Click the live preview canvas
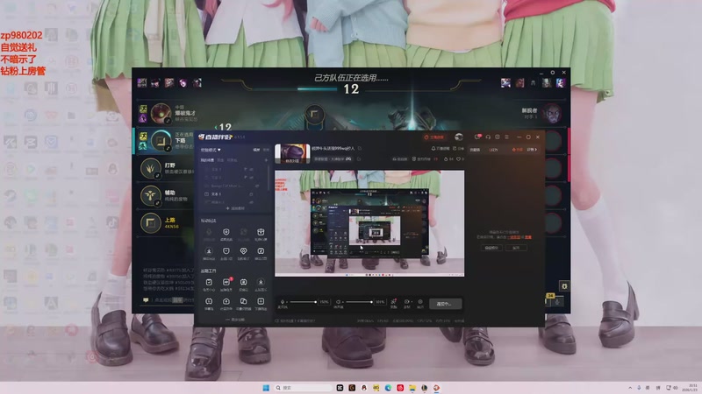Viewport: 702px width, 394px height. click(369, 223)
